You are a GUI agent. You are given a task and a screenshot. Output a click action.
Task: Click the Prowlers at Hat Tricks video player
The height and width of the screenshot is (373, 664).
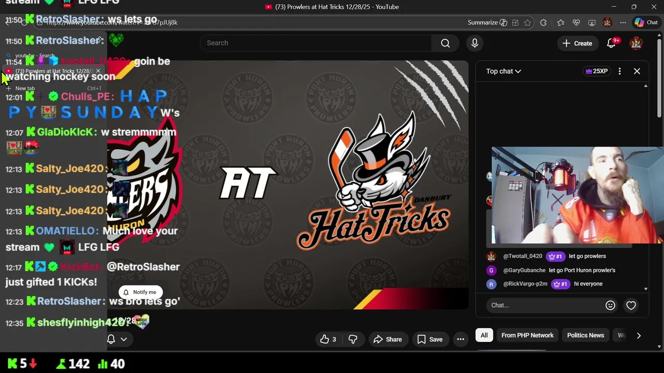point(288,185)
